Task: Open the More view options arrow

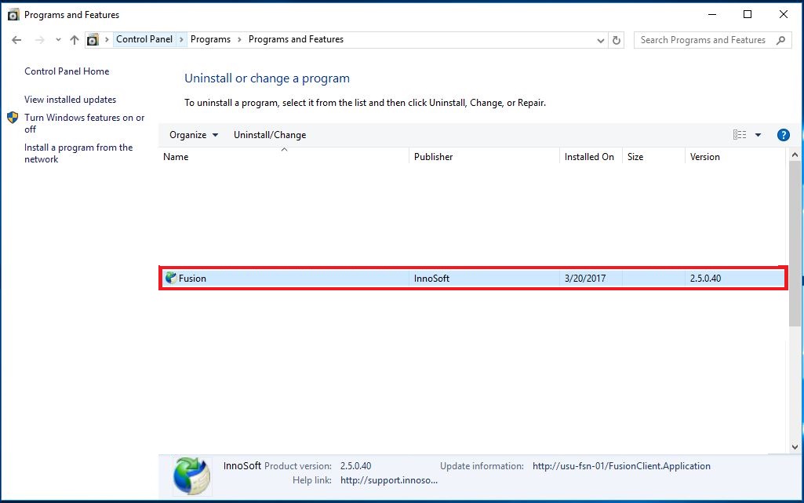Action: tap(758, 135)
